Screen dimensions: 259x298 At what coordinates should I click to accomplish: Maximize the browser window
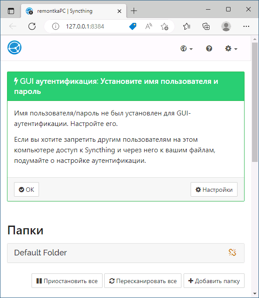click(228, 9)
